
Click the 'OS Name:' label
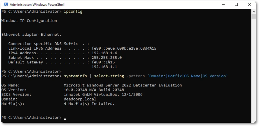pyautogui.click(x=11, y=85)
